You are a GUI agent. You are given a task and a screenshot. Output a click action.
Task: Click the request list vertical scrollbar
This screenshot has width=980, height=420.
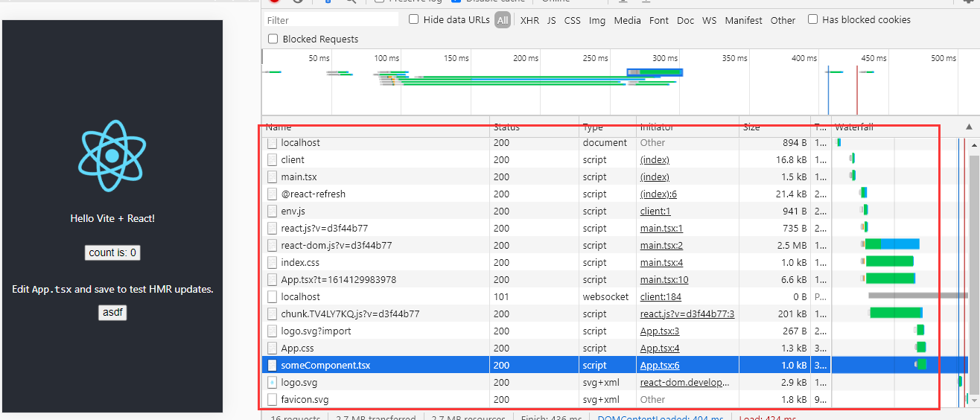(974, 276)
